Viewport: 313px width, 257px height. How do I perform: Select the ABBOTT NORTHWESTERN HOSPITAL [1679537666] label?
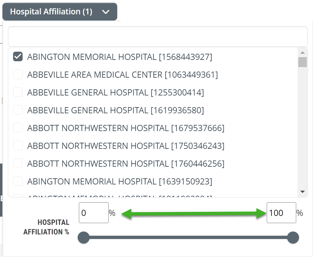point(126,128)
